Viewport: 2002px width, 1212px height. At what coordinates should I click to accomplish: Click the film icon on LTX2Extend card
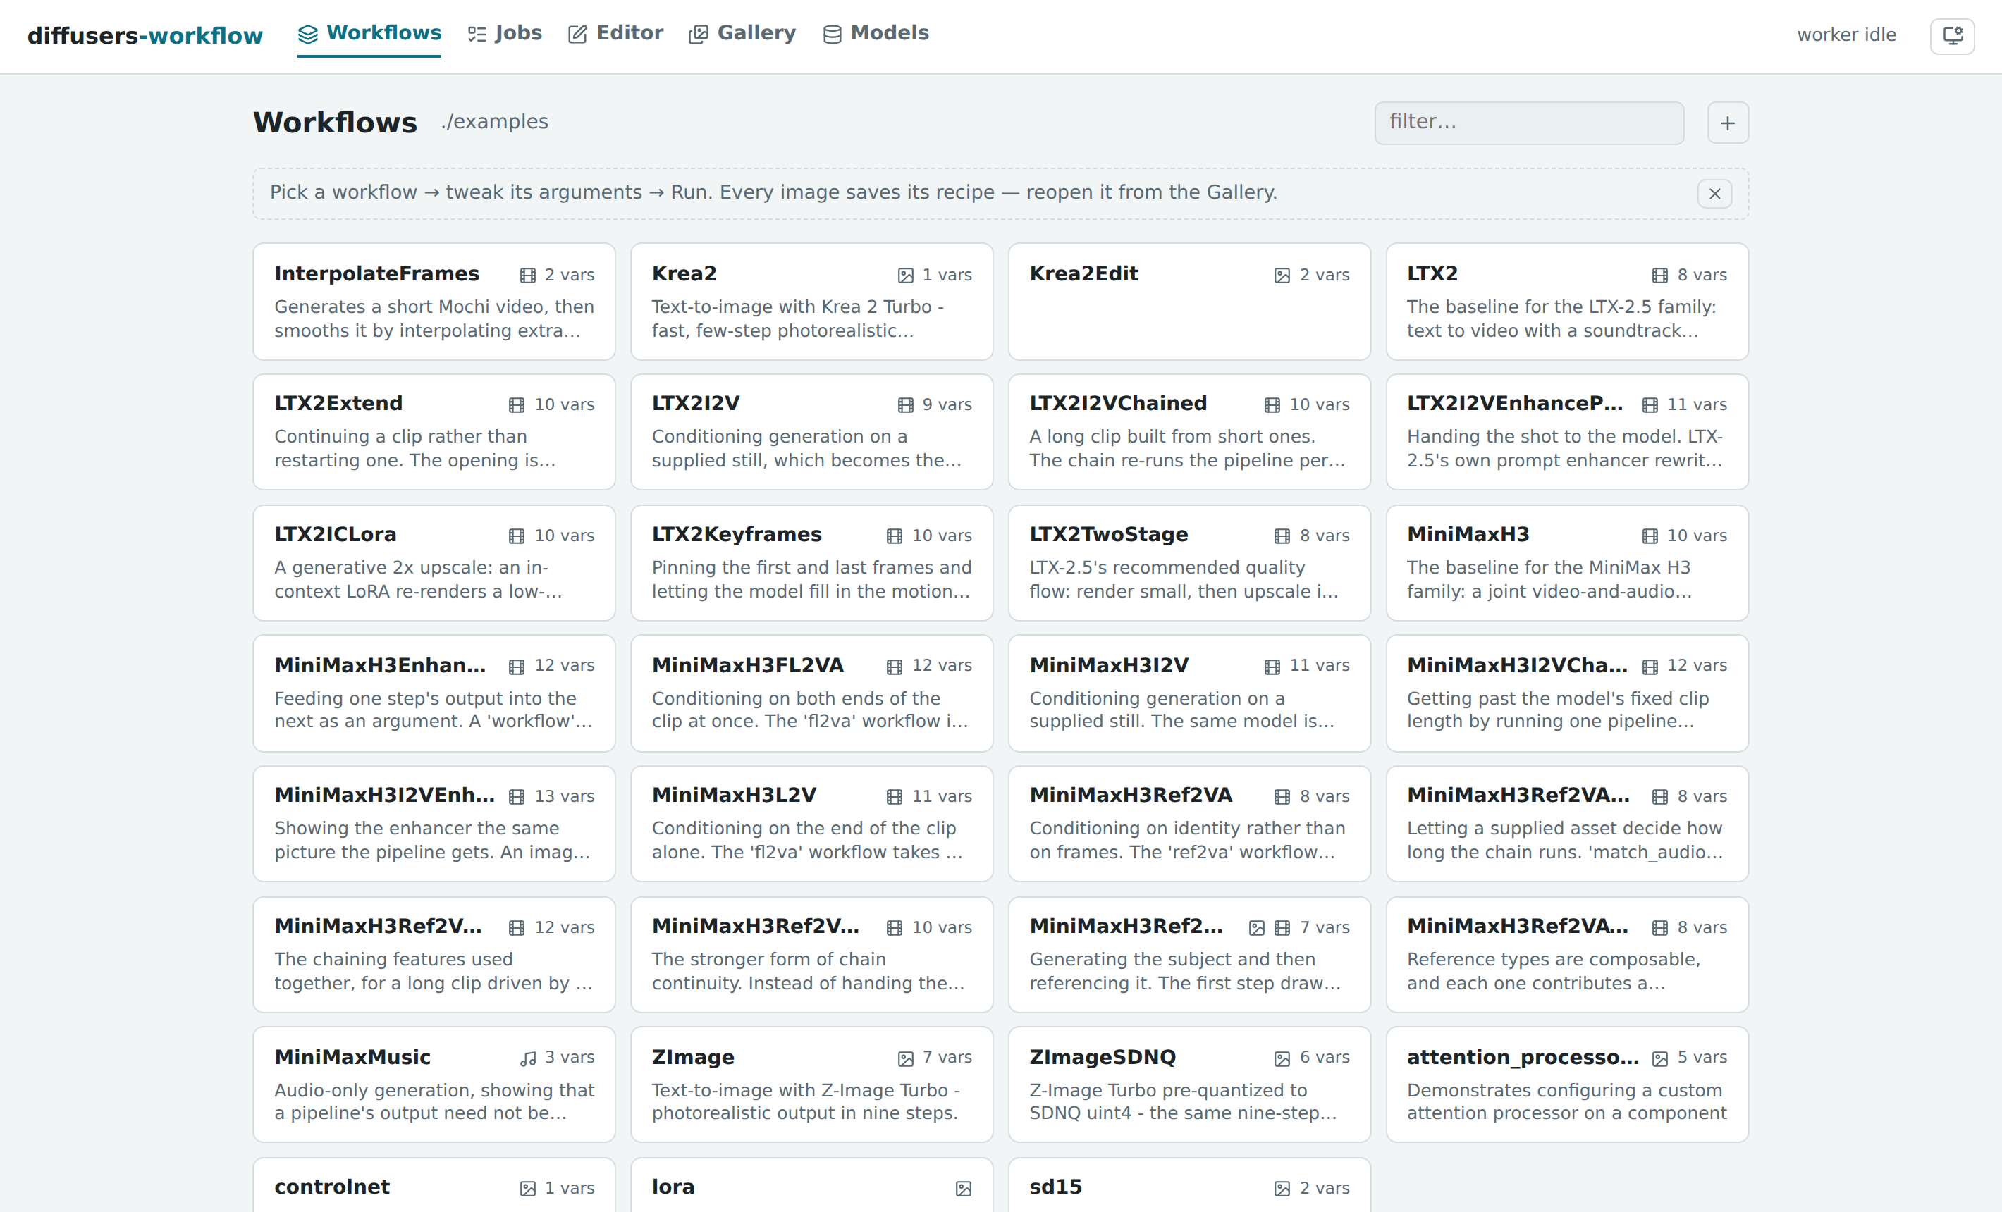pos(517,405)
